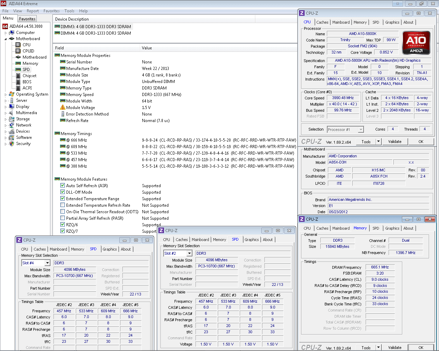Open the Processor #1 selection dropdown

pos(361,130)
